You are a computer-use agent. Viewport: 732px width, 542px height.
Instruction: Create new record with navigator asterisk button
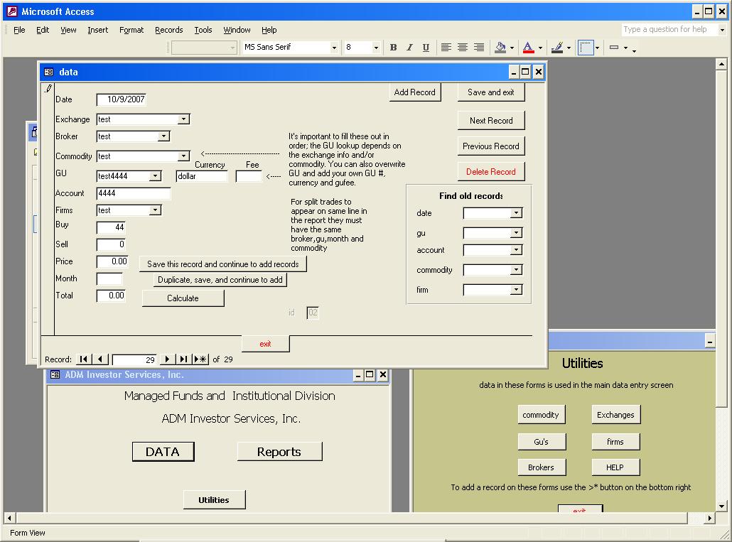click(x=200, y=359)
